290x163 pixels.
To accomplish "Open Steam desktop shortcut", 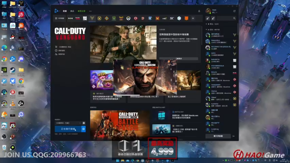I will click(13, 71).
